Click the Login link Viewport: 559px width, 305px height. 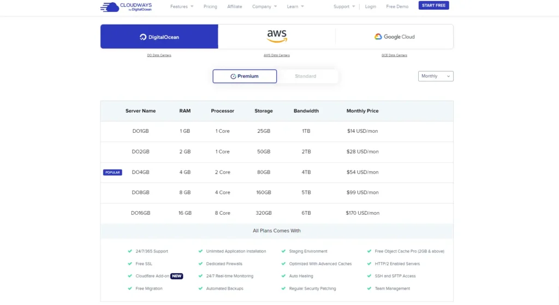(x=371, y=7)
